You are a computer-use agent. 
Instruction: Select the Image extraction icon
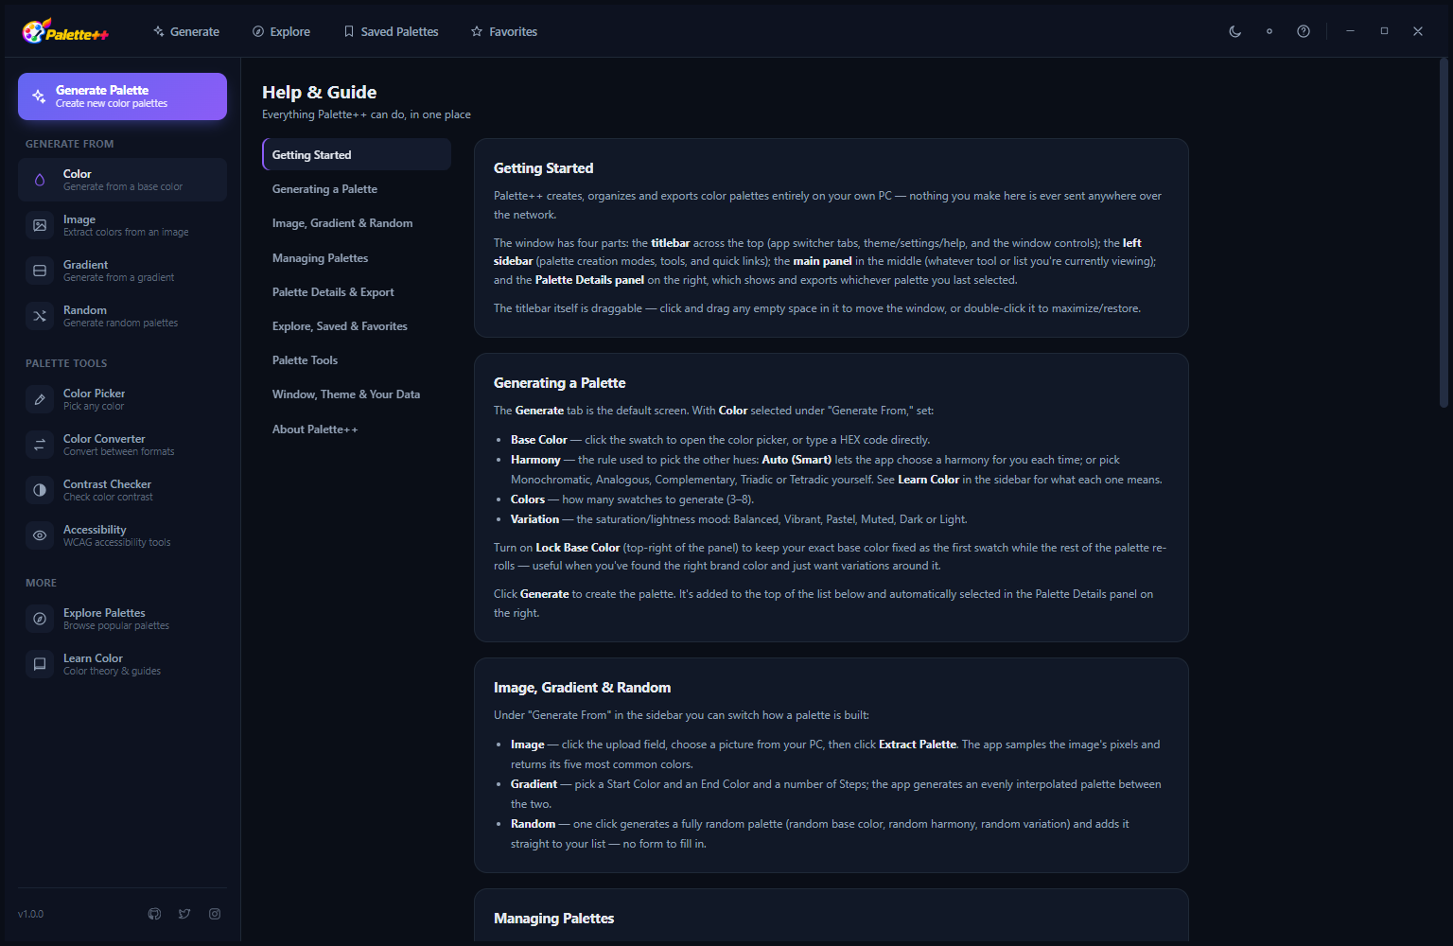tap(40, 225)
